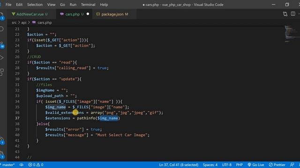This screenshot has width=300, height=168.
Task: Click line number 37 in gutter
Action: click(17, 118)
